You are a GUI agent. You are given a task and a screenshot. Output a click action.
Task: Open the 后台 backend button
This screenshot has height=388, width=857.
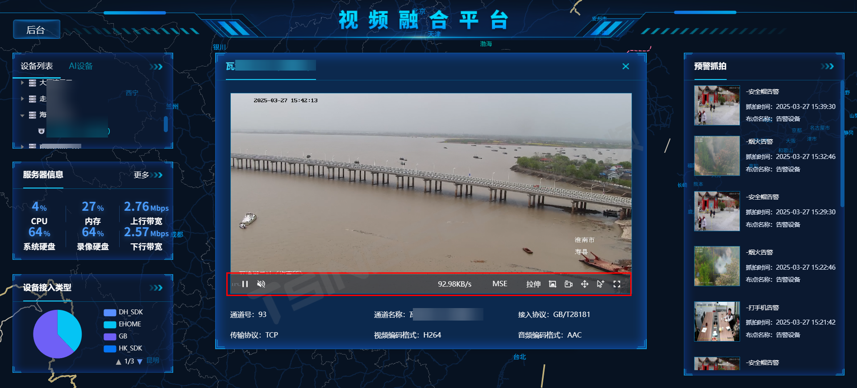click(37, 29)
